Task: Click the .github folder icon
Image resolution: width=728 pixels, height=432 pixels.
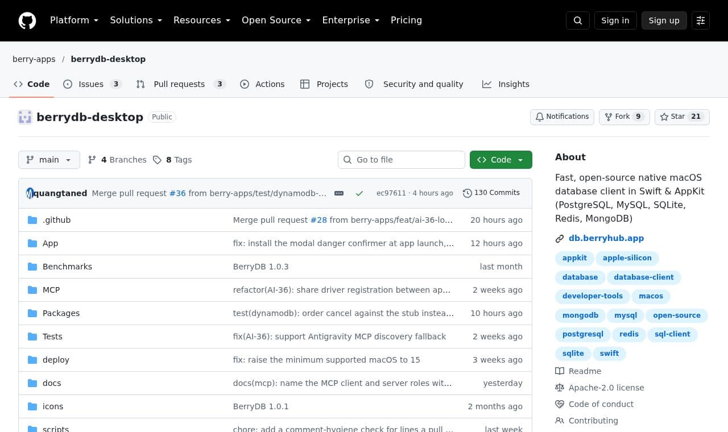Action: point(32,220)
